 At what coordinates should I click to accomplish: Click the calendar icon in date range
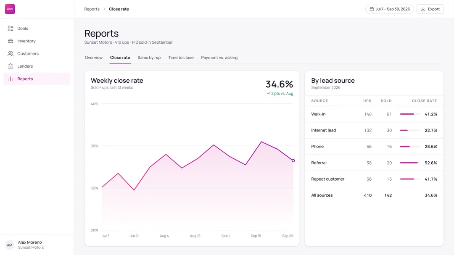pyautogui.click(x=372, y=9)
